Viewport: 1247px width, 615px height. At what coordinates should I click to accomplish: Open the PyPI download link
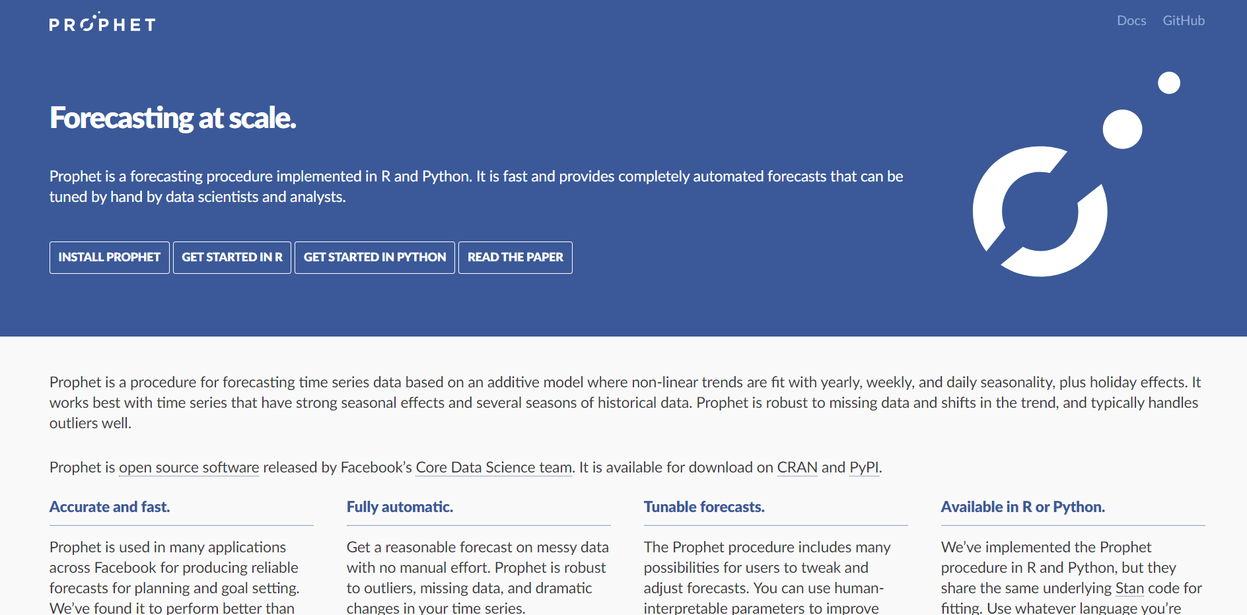pyautogui.click(x=864, y=467)
